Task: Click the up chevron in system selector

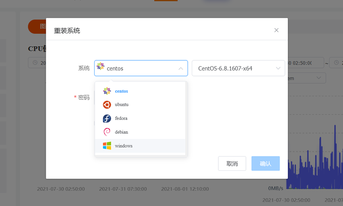Action: coord(181,69)
